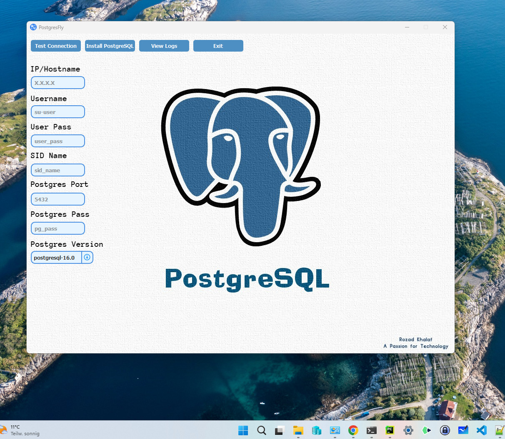Open the green play-arrow taskbar app
The image size is (505, 439).
pos(427,430)
